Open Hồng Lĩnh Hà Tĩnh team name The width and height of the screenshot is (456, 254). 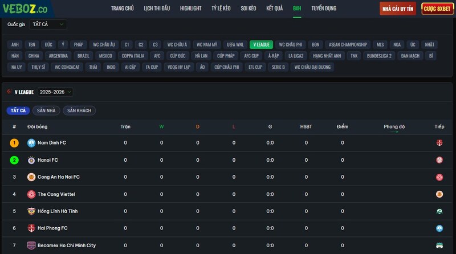pos(58,211)
